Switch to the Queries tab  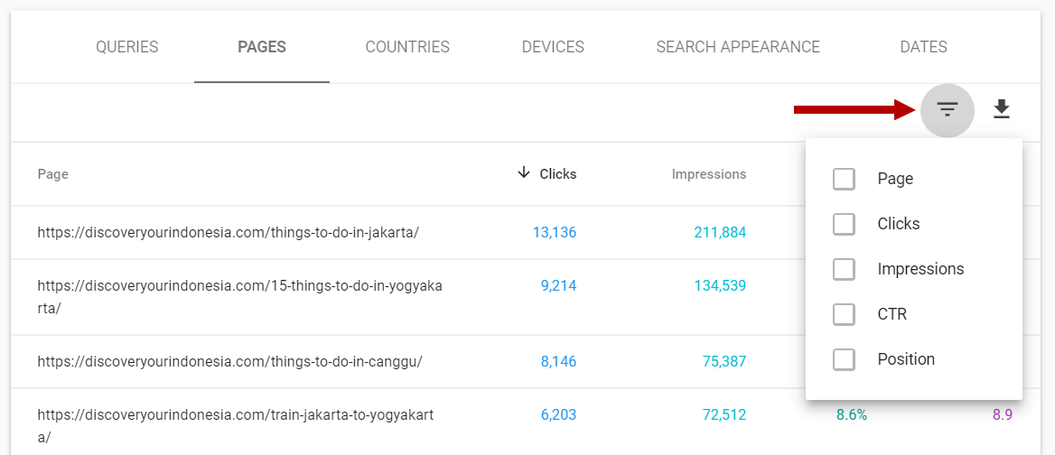point(126,47)
